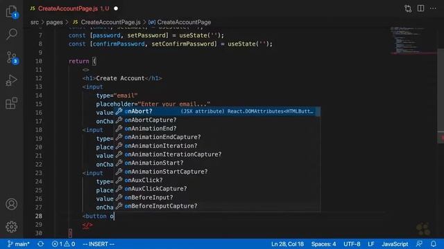Open CreateAccountPage.js breadcrumb file segment
This screenshot has width=444, height=249.
(107, 22)
